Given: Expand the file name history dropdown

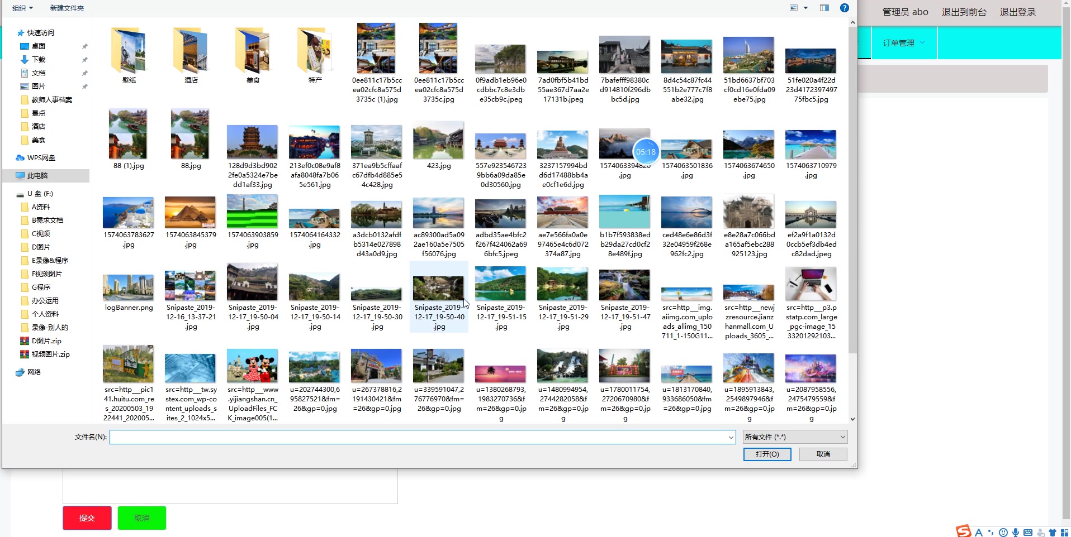Looking at the screenshot, I should tap(731, 437).
